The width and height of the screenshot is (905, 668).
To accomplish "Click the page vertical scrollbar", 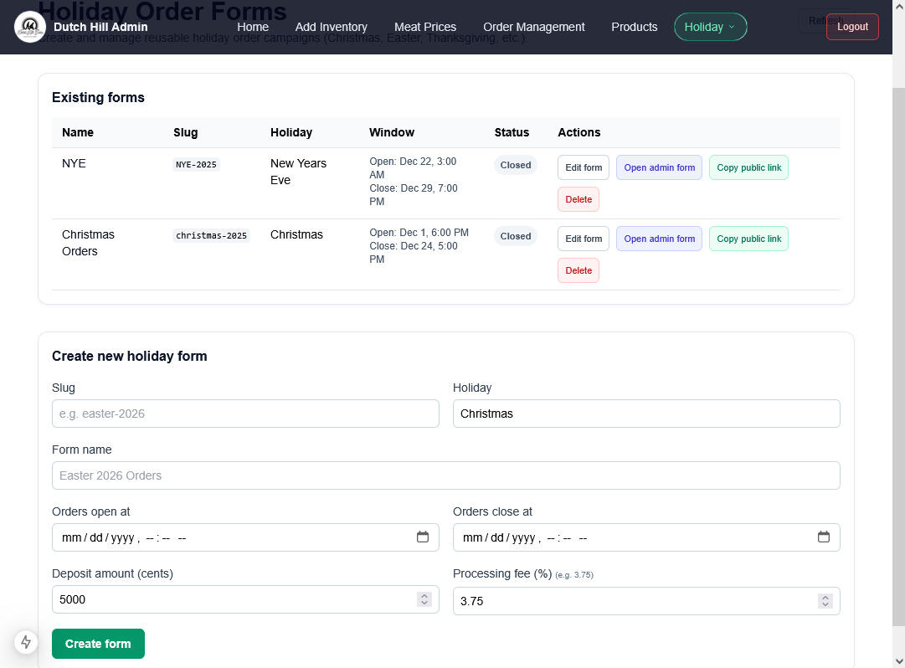I will tap(898, 335).
